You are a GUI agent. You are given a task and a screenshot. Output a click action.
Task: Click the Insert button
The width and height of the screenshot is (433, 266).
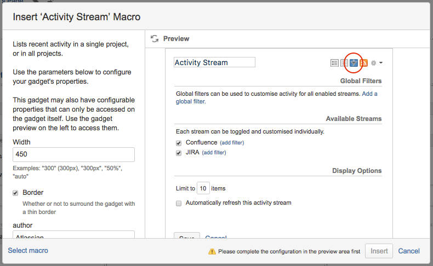click(379, 251)
